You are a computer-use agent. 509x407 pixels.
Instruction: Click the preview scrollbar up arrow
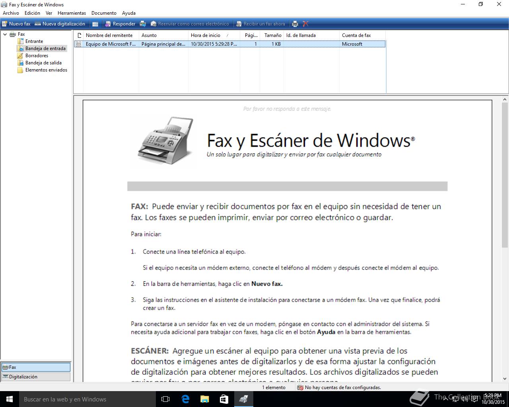click(x=505, y=100)
